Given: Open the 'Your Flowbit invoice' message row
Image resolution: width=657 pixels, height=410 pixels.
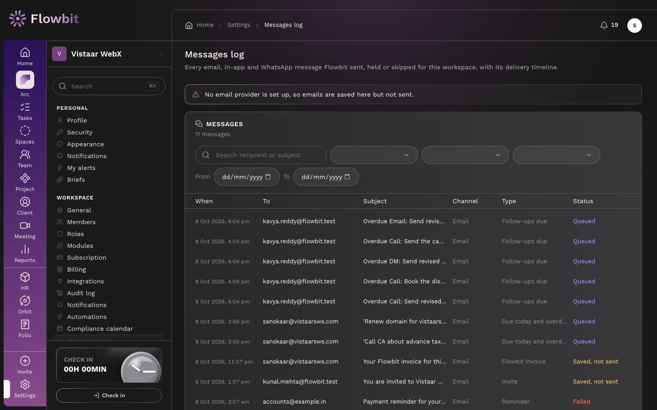Looking at the screenshot, I should pyautogui.click(x=413, y=361).
